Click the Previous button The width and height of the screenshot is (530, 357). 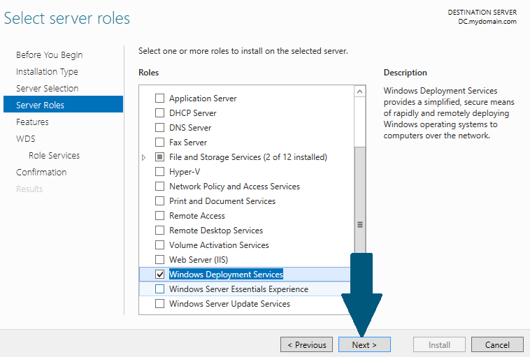tap(306, 345)
